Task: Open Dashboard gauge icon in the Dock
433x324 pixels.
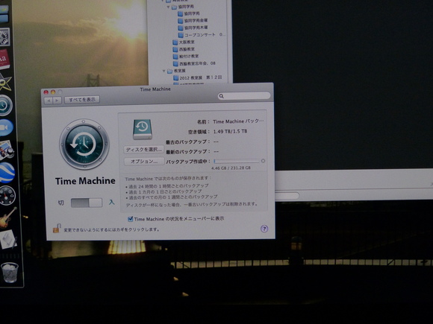Action: [x=7, y=195]
